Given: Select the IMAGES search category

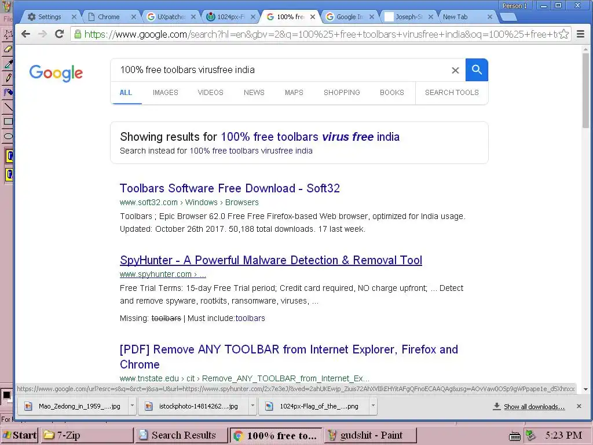Looking at the screenshot, I should pyautogui.click(x=165, y=92).
